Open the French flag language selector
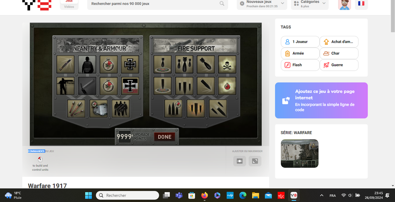This screenshot has width=395, height=202. 361,3
